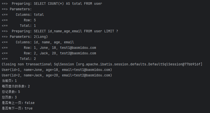Click the '每页显示的条数: 2' line
This screenshot has width=210, height=113.
[16, 86]
